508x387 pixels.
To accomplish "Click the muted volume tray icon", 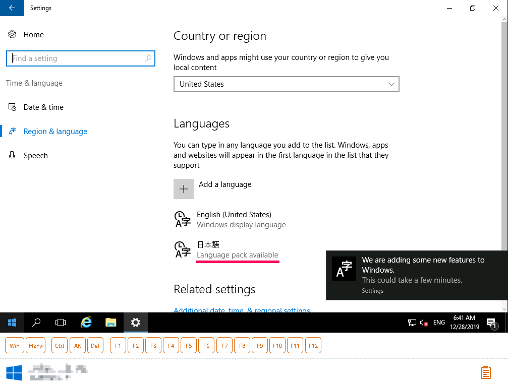I will pos(424,322).
